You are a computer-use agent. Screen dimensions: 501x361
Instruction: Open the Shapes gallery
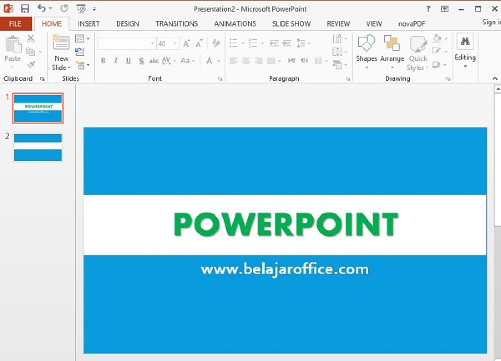click(x=367, y=52)
